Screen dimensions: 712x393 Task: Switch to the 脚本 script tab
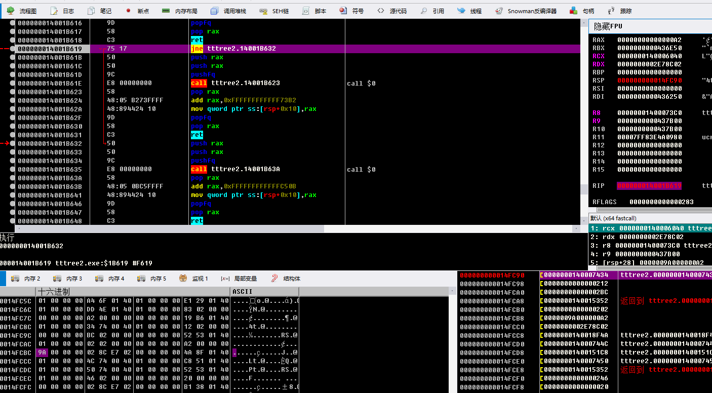[314, 11]
